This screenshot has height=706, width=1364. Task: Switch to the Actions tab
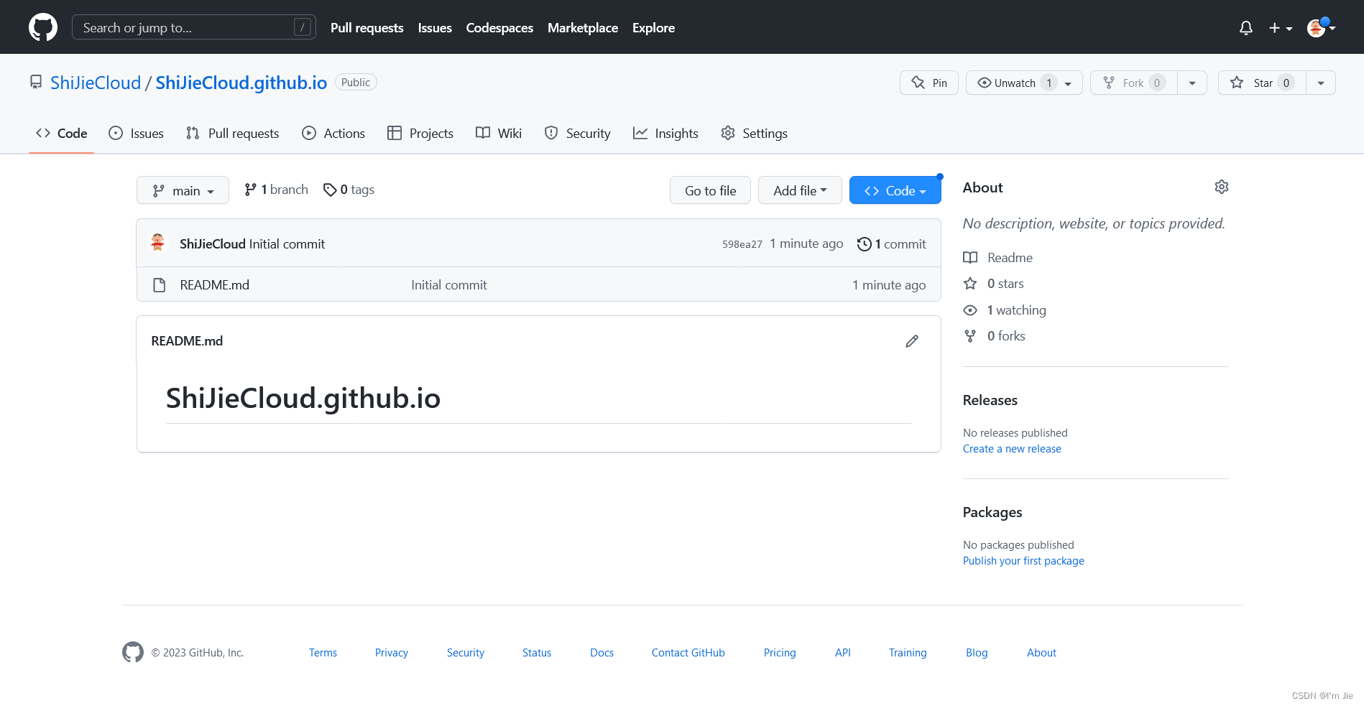pyautogui.click(x=333, y=133)
